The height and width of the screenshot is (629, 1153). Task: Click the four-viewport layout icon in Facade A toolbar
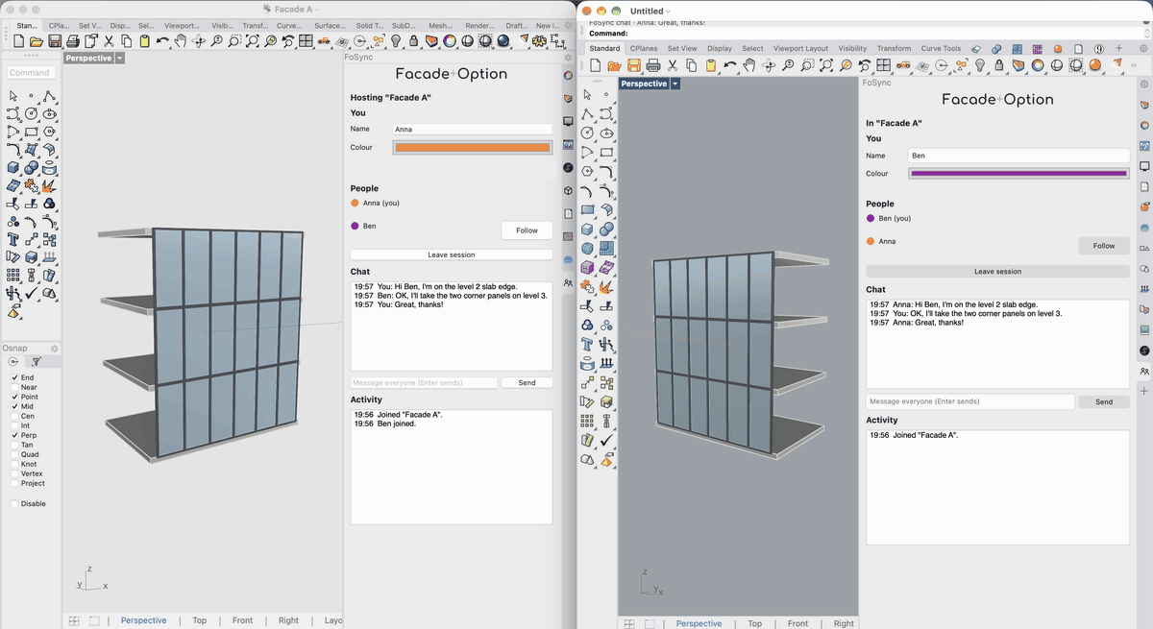[x=306, y=41]
